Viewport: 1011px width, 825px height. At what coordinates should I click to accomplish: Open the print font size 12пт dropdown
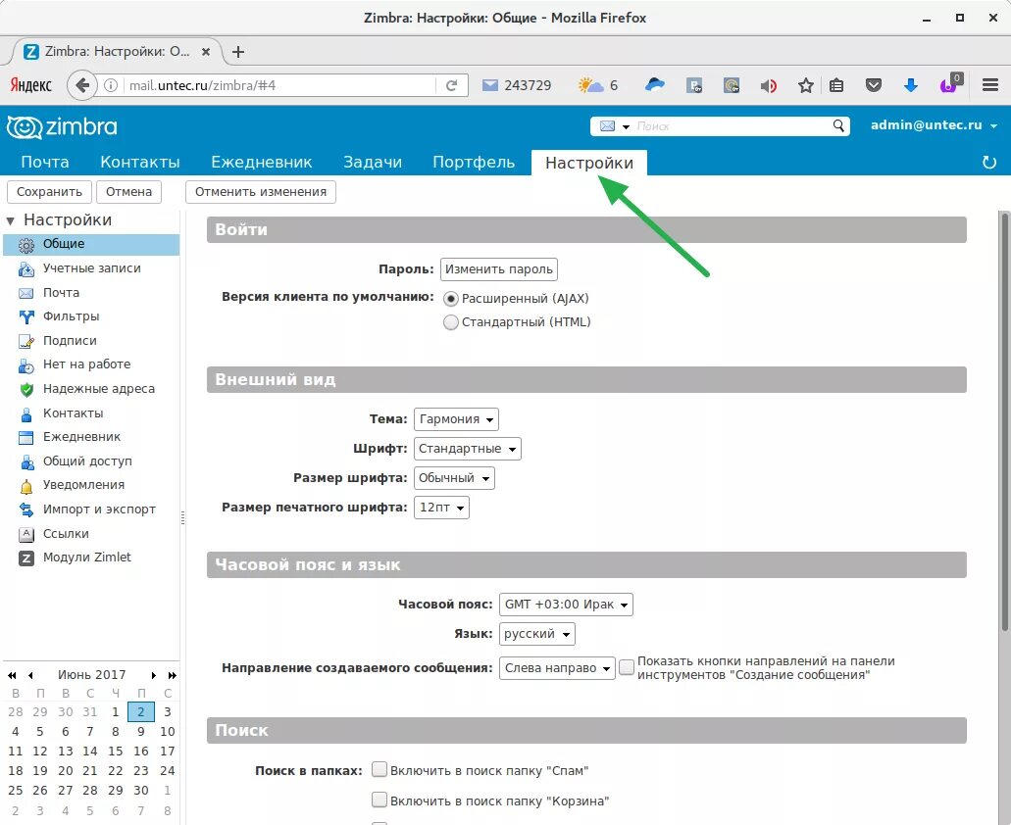point(441,508)
